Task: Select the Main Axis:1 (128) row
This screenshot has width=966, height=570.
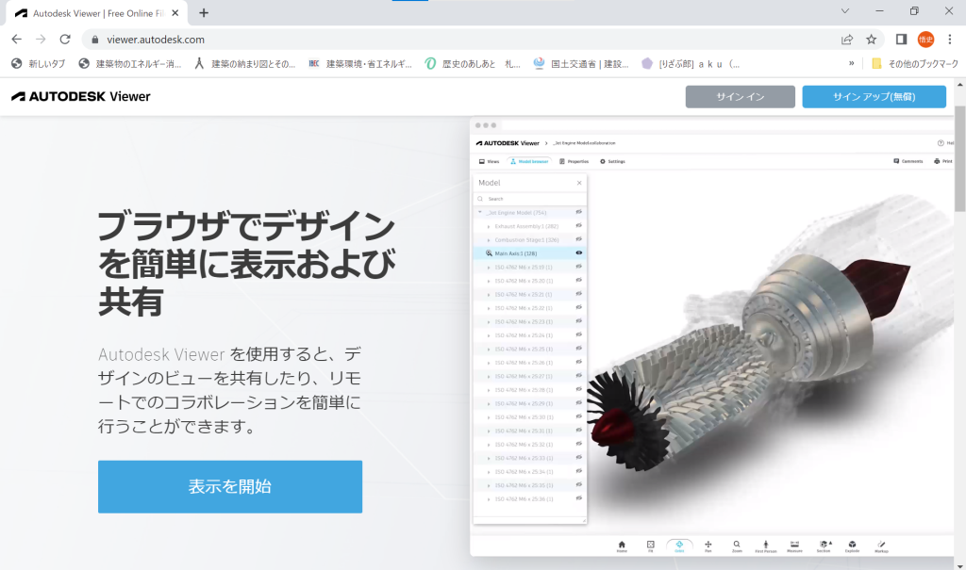Action: click(x=530, y=253)
